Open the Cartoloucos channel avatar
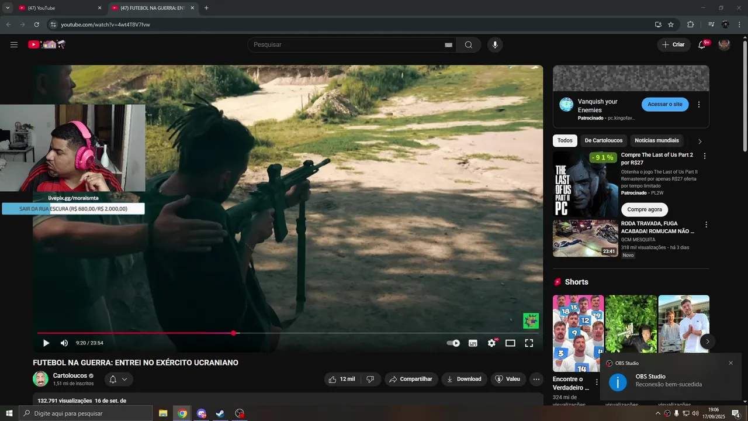 40,379
